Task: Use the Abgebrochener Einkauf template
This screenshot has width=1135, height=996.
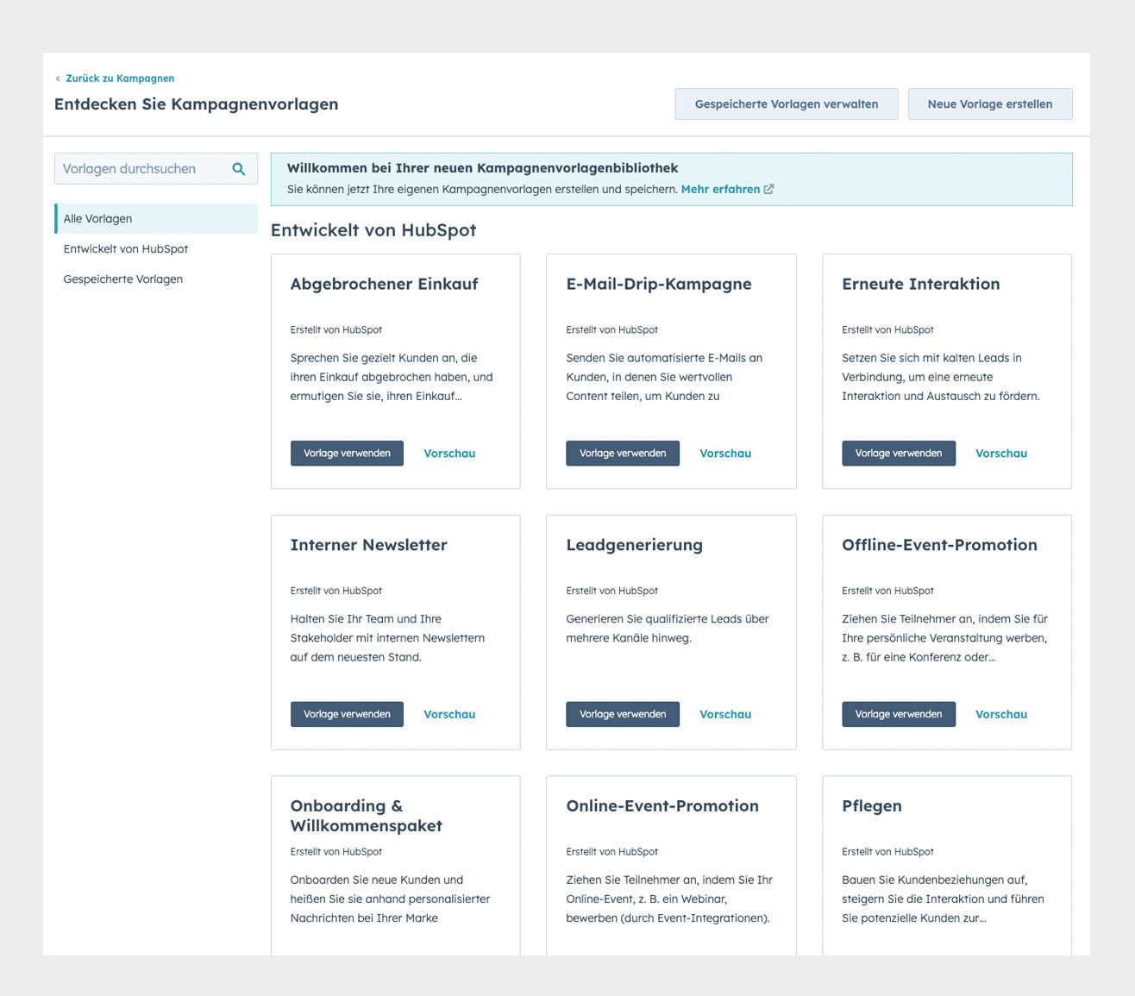Action: click(347, 454)
